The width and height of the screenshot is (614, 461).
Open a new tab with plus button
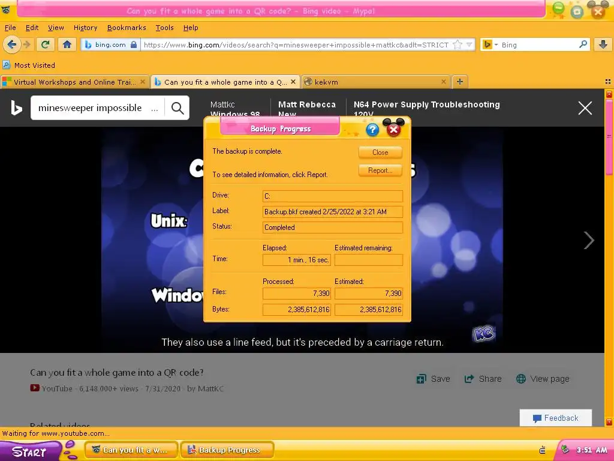460,82
